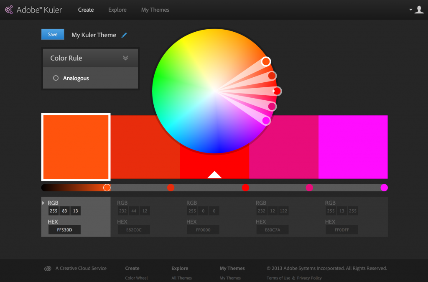428x282 pixels.
Task: Expand the Color Rule chevron
Action: pos(125,58)
